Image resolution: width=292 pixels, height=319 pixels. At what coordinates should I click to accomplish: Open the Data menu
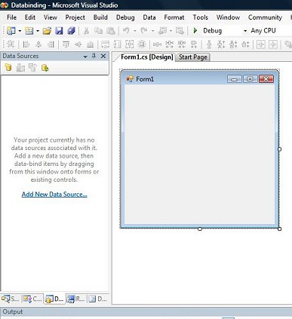click(x=149, y=17)
